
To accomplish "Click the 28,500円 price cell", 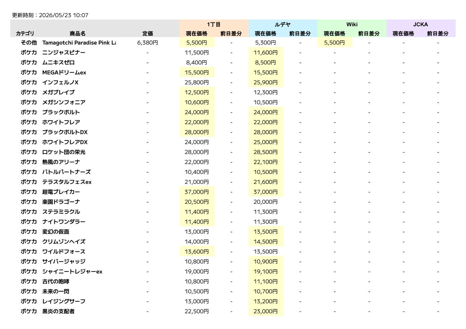I will click(266, 152).
